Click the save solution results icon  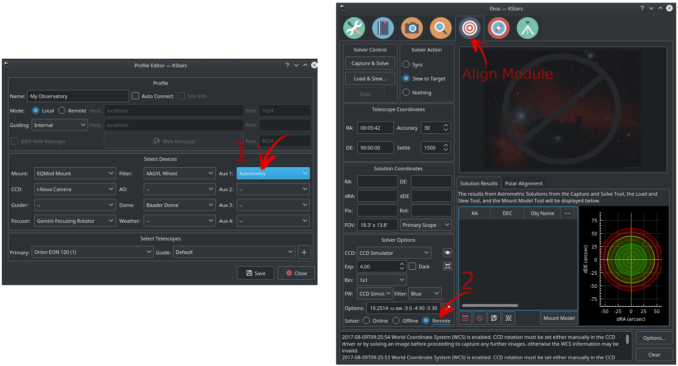point(494,318)
